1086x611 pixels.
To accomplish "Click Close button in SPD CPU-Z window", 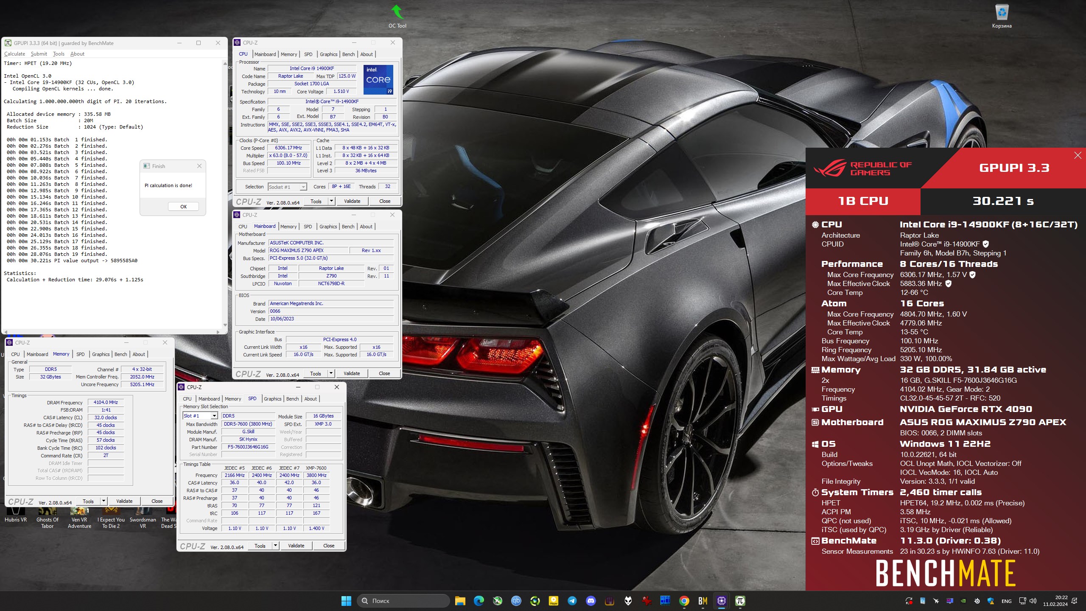I will [329, 546].
